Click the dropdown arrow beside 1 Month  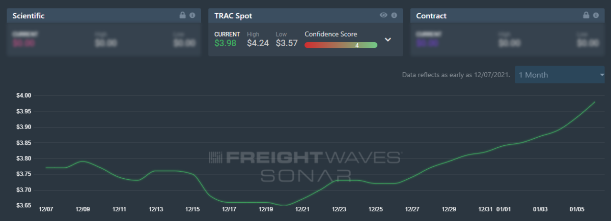[x=602, y=75]
